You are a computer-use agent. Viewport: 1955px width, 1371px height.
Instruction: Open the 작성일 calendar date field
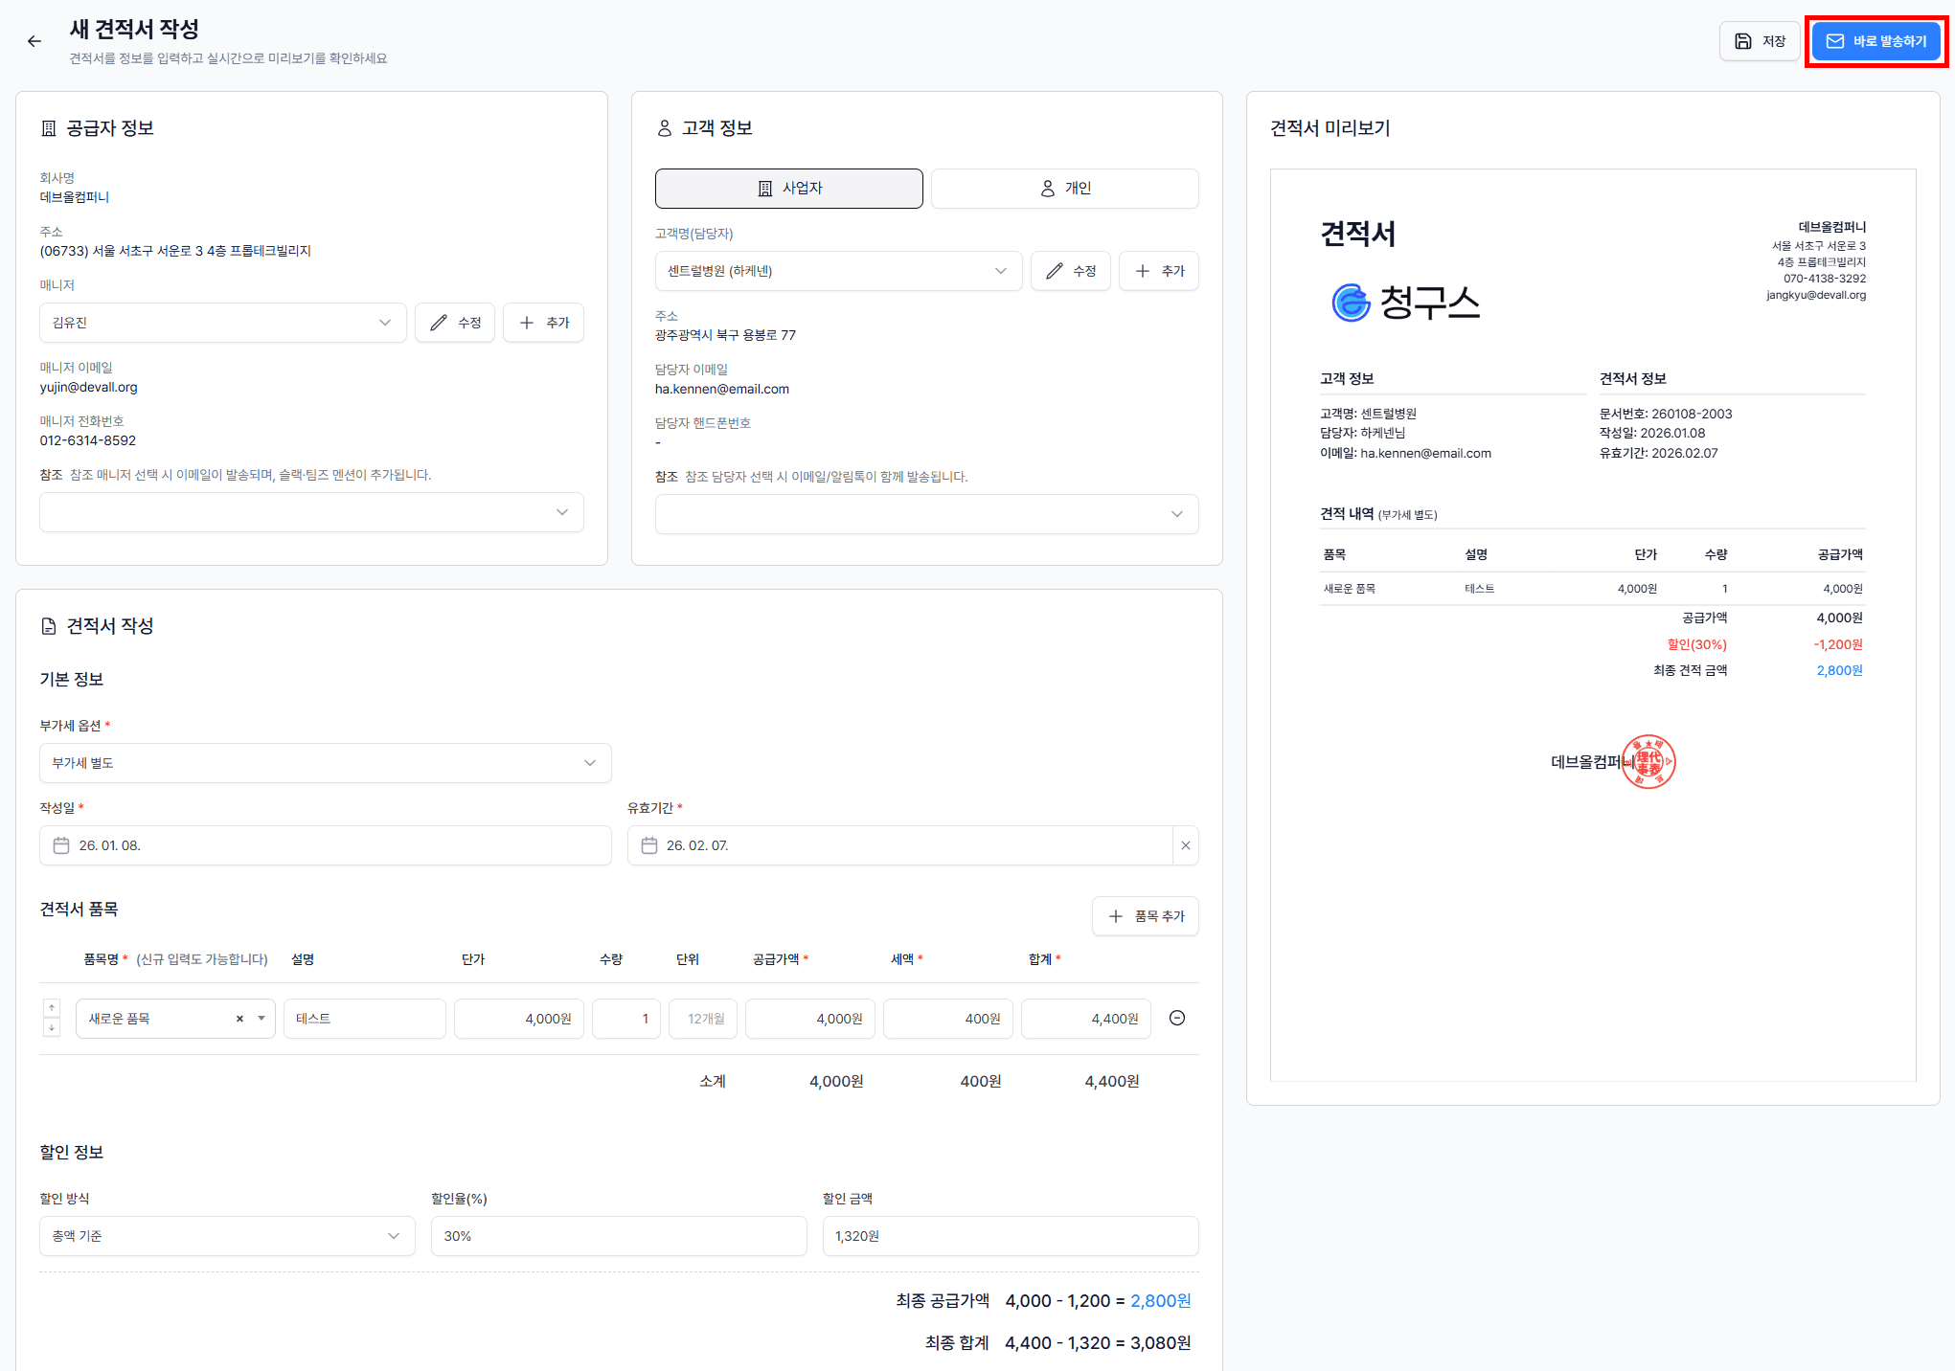(325, 845)
